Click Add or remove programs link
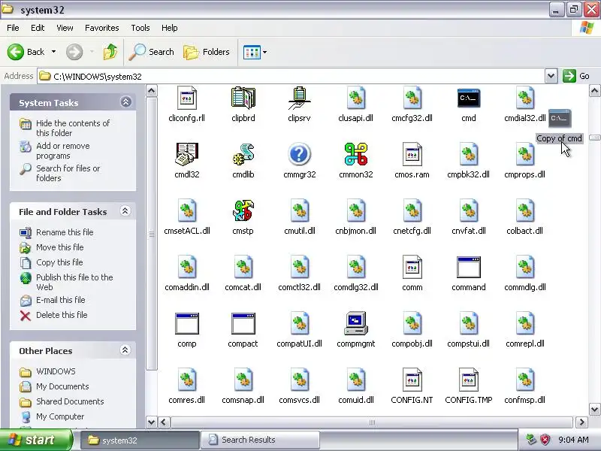The width and height of the screenshot is (601, 451). pos(63,151)
